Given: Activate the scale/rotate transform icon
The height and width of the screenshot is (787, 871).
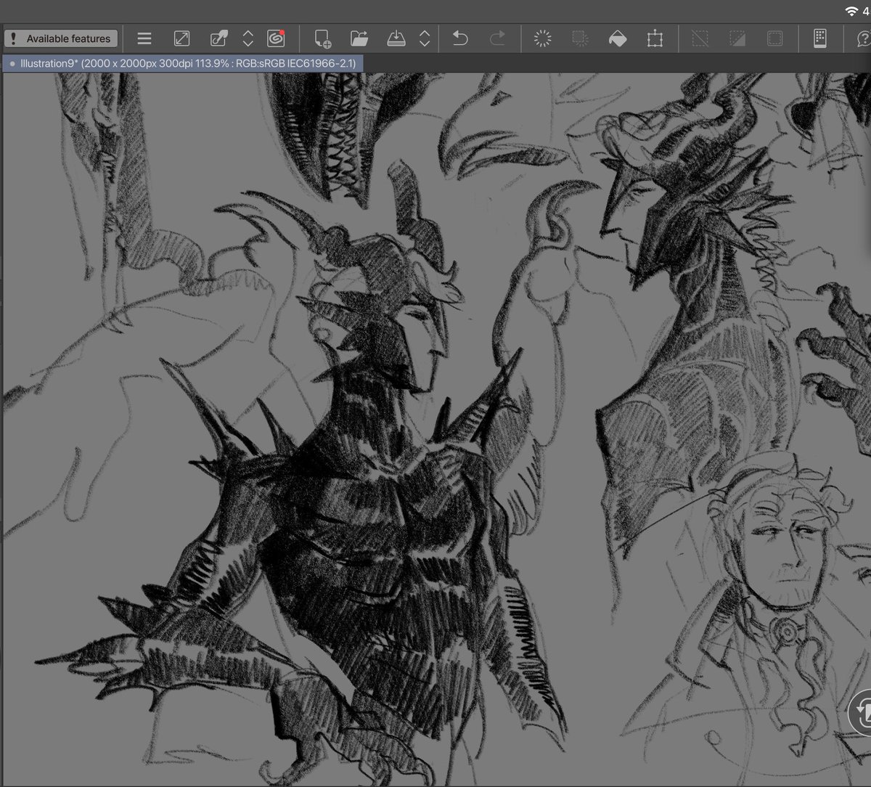Looking at the screenshot, I should coord(655,38).
